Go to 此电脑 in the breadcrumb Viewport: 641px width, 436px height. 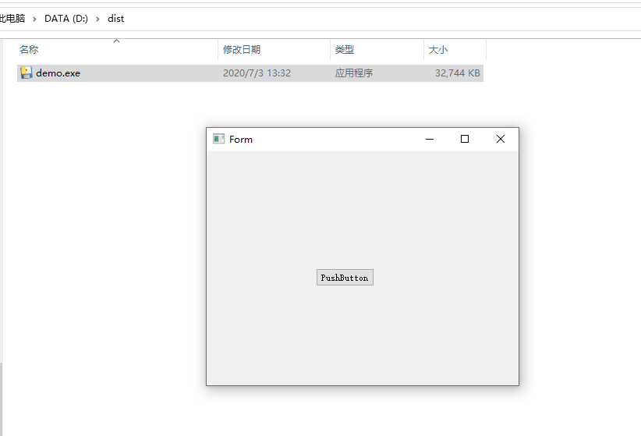point(12,19)
